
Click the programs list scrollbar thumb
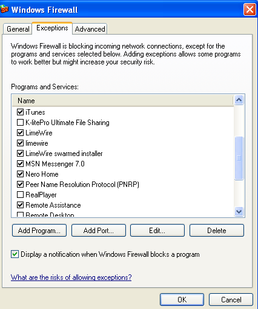(239, 158)
